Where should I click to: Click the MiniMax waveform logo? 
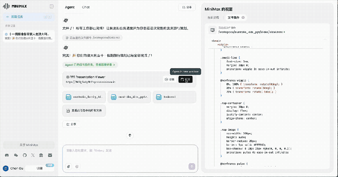coord(6,6)
